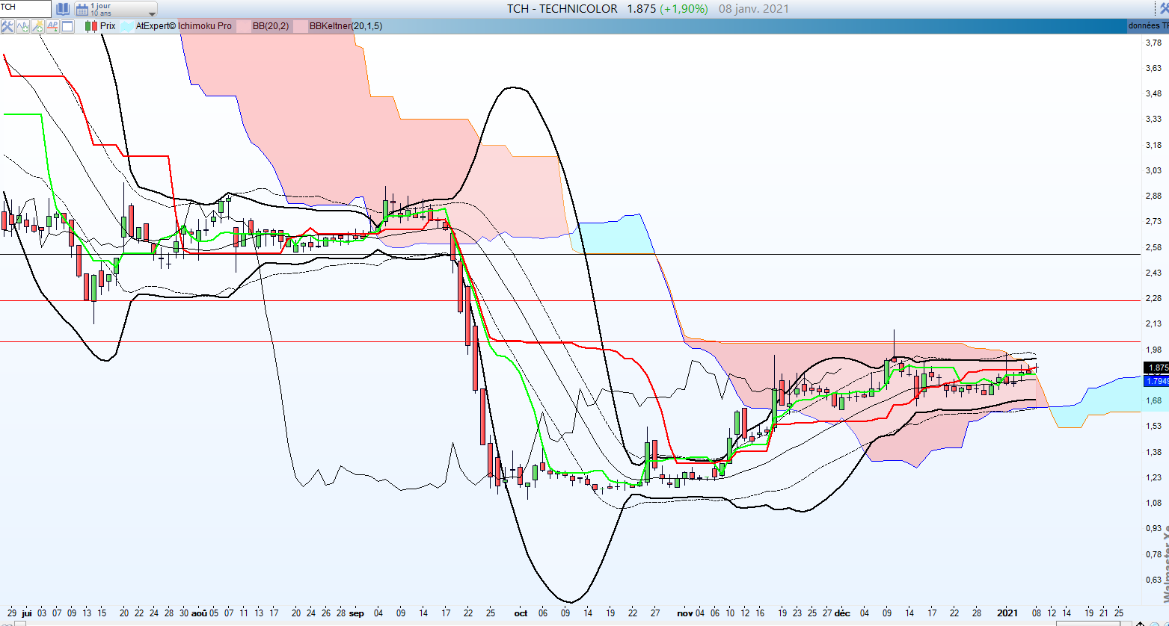Click the 0,63 price axis label

tap(1153, 580)
